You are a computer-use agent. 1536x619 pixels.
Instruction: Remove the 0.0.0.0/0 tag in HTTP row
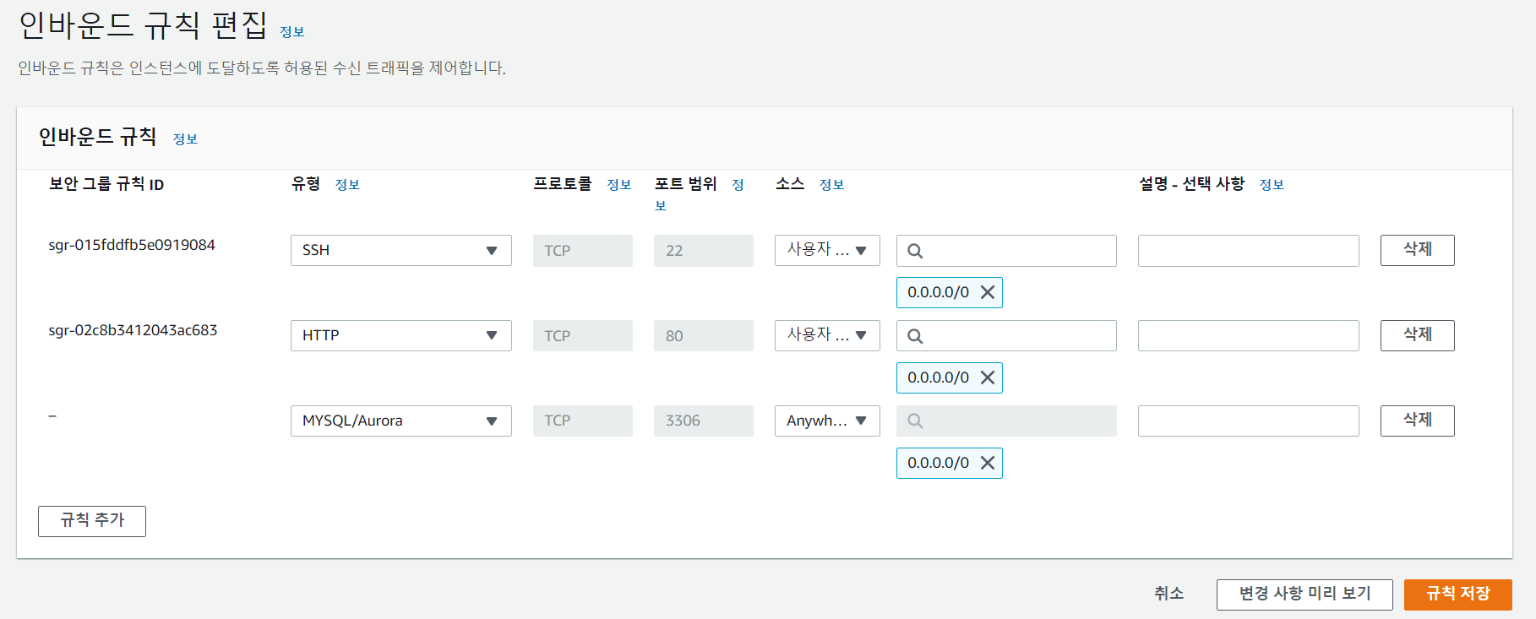tap(987, 377)
